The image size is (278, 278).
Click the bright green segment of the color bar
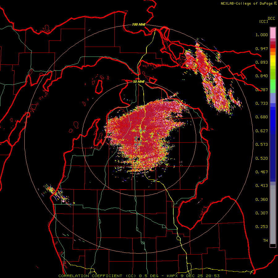coord(273,85)
